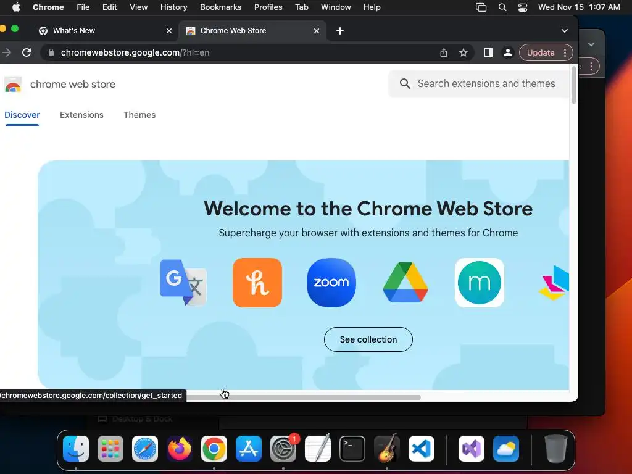Viewport: 632px width, 474px height.
Task: Launch Firefox from the dock
Action: (x=180, y=449)
